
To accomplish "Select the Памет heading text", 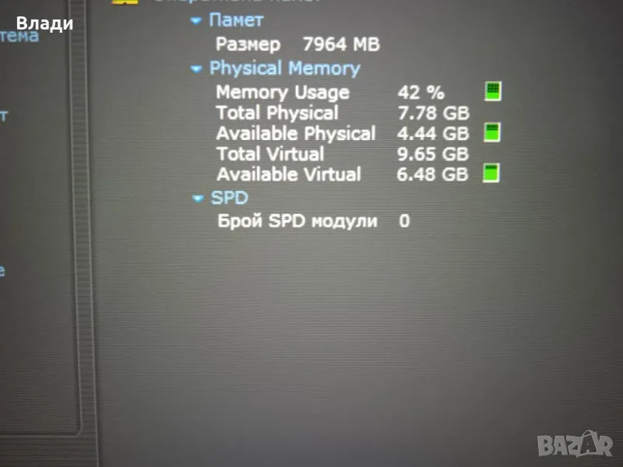I will click(x=237, y=20).
